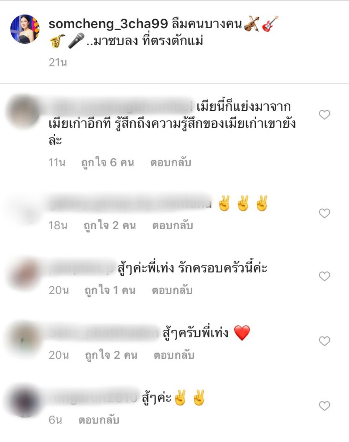Tap heart icon on the 6น comment
The image size is (349, 442).
coord(324,406)
